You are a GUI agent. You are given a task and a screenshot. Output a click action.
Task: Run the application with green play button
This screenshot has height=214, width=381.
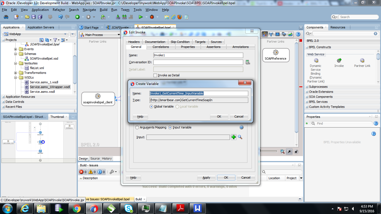tap(141, 17)
